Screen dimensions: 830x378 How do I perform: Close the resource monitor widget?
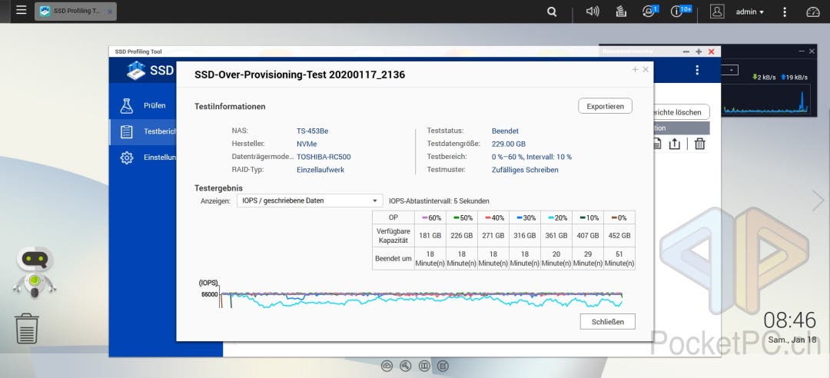pyautogui.click(x=812, y=51)
